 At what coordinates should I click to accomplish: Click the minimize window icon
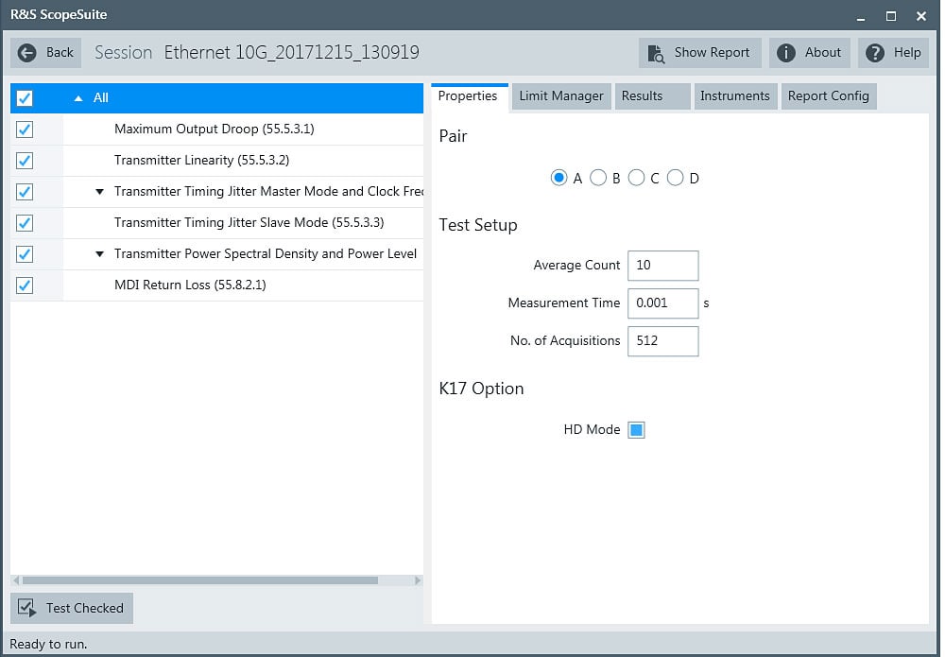(860, 16)
